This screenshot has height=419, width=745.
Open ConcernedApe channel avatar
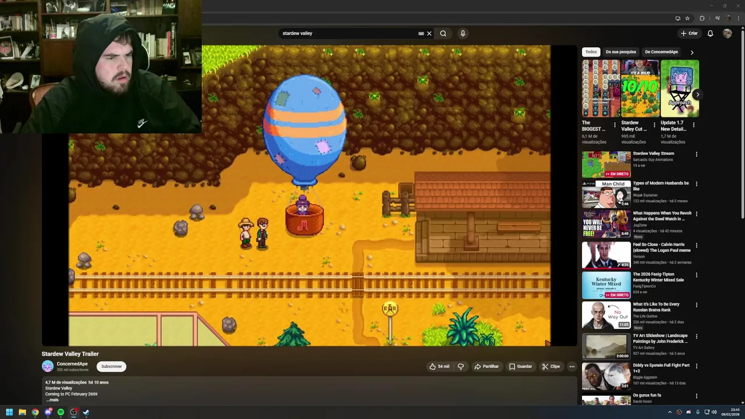[48, 367]
